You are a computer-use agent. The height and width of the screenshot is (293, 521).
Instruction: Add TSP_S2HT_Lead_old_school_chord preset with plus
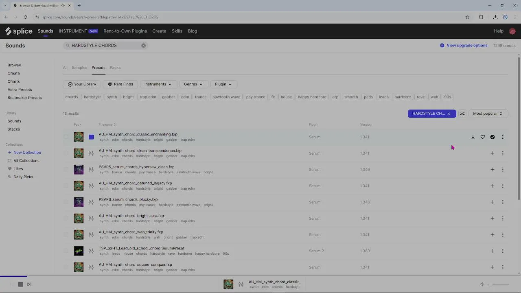(x=492, y=251)
